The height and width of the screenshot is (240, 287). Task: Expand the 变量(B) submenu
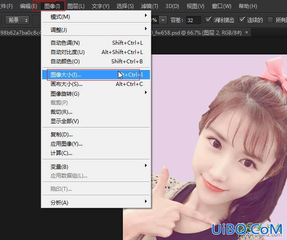tap(96, 166)
